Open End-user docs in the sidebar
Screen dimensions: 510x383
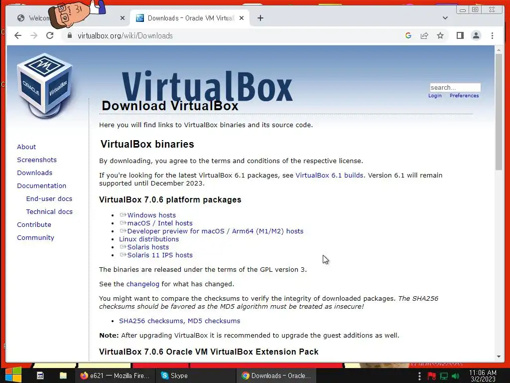click(49, 198)
